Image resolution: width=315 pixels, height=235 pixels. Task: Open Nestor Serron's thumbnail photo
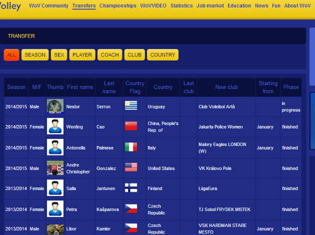55,106
